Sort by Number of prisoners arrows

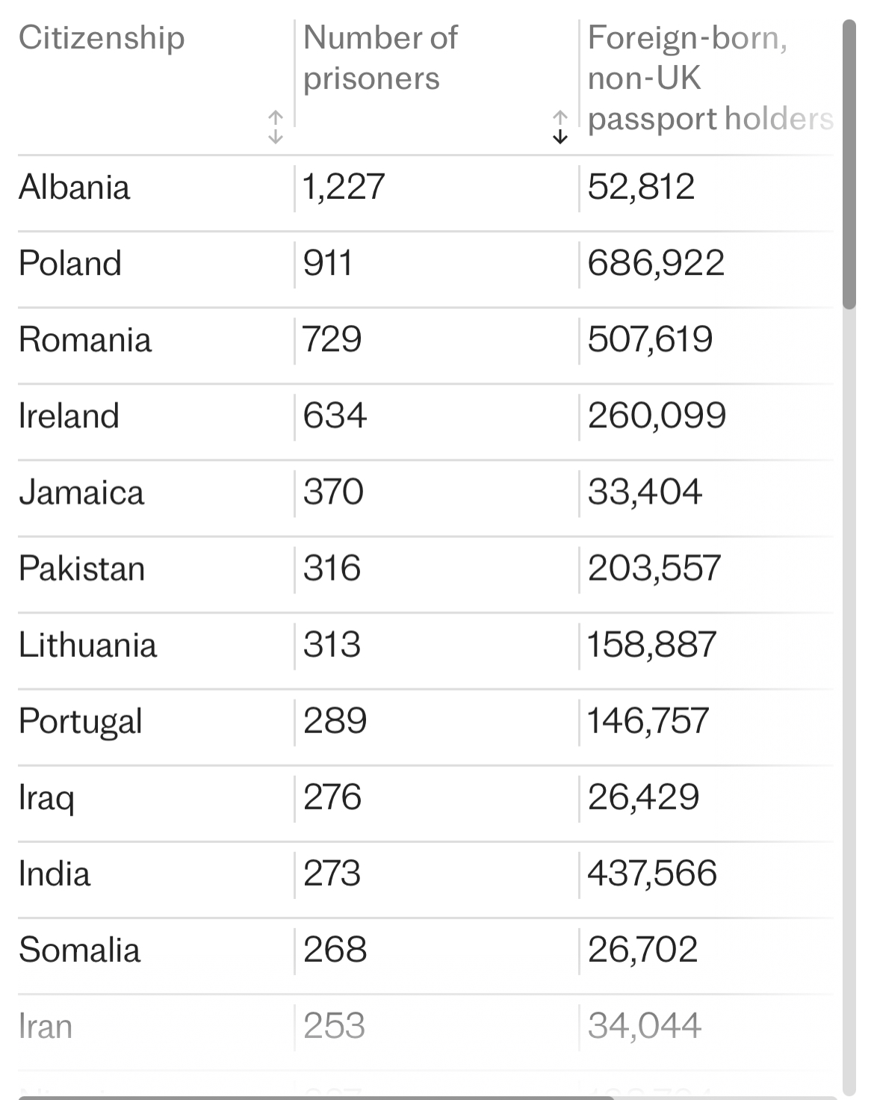(560, 127)
